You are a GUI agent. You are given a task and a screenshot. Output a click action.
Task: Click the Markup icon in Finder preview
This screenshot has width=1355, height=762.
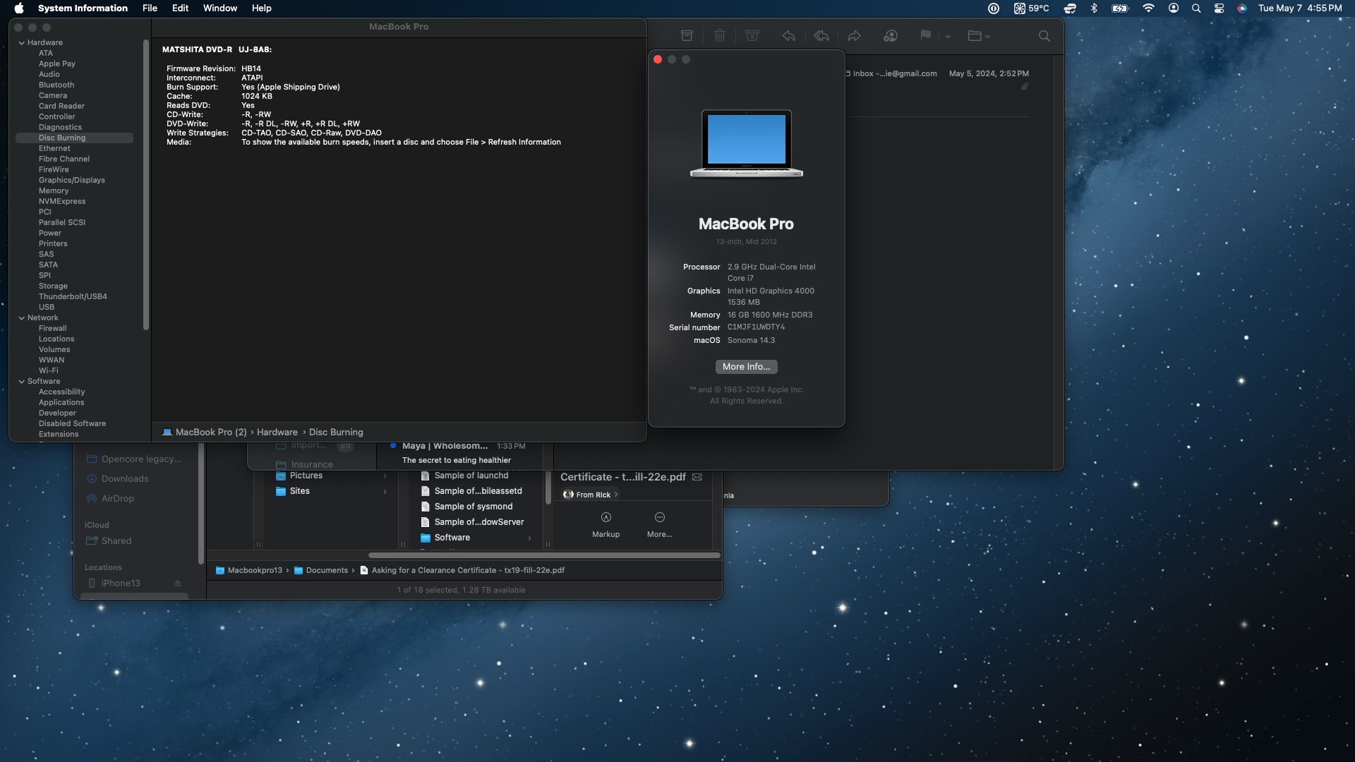[x=606, y=519]
